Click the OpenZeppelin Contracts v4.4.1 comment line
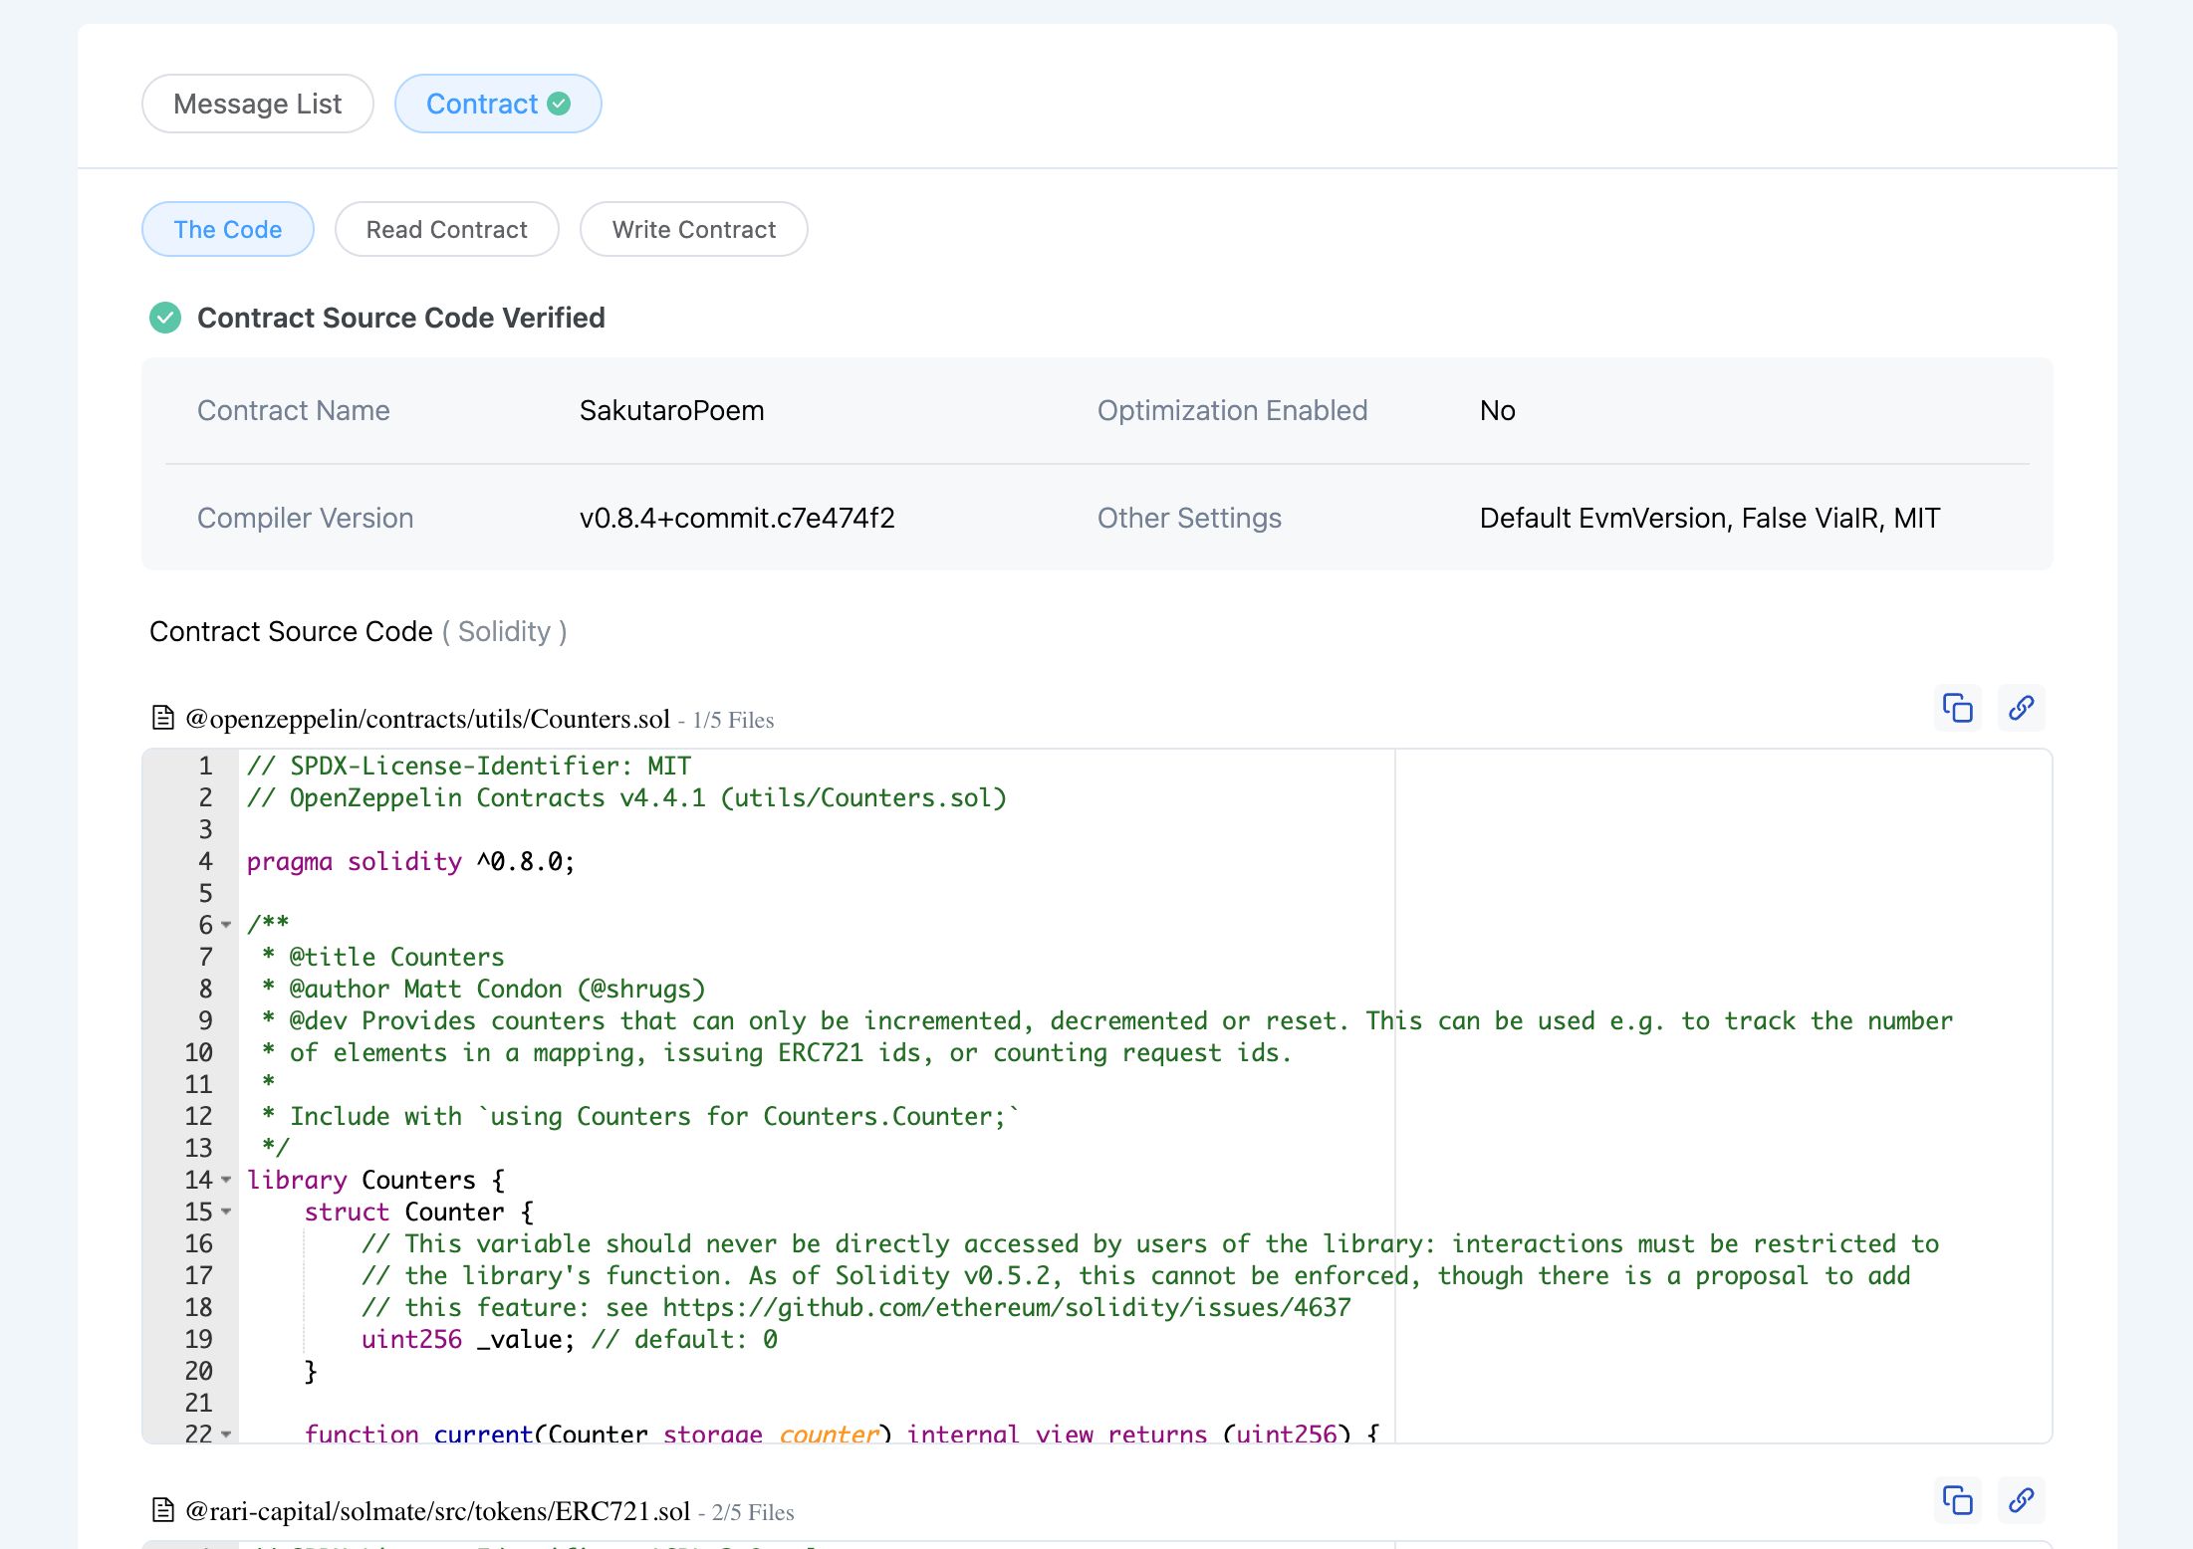Viewport: 2193px width, 1549px height. click(626, 797)
